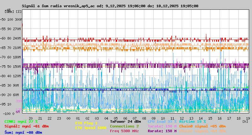
Task: Click the [h] hour unit label
Action: pyautogui.click(x=245, y=121)
